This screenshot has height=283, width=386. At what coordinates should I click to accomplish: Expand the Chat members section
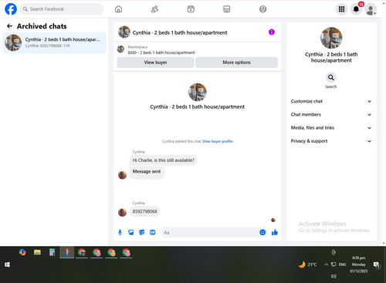(331, 115)
